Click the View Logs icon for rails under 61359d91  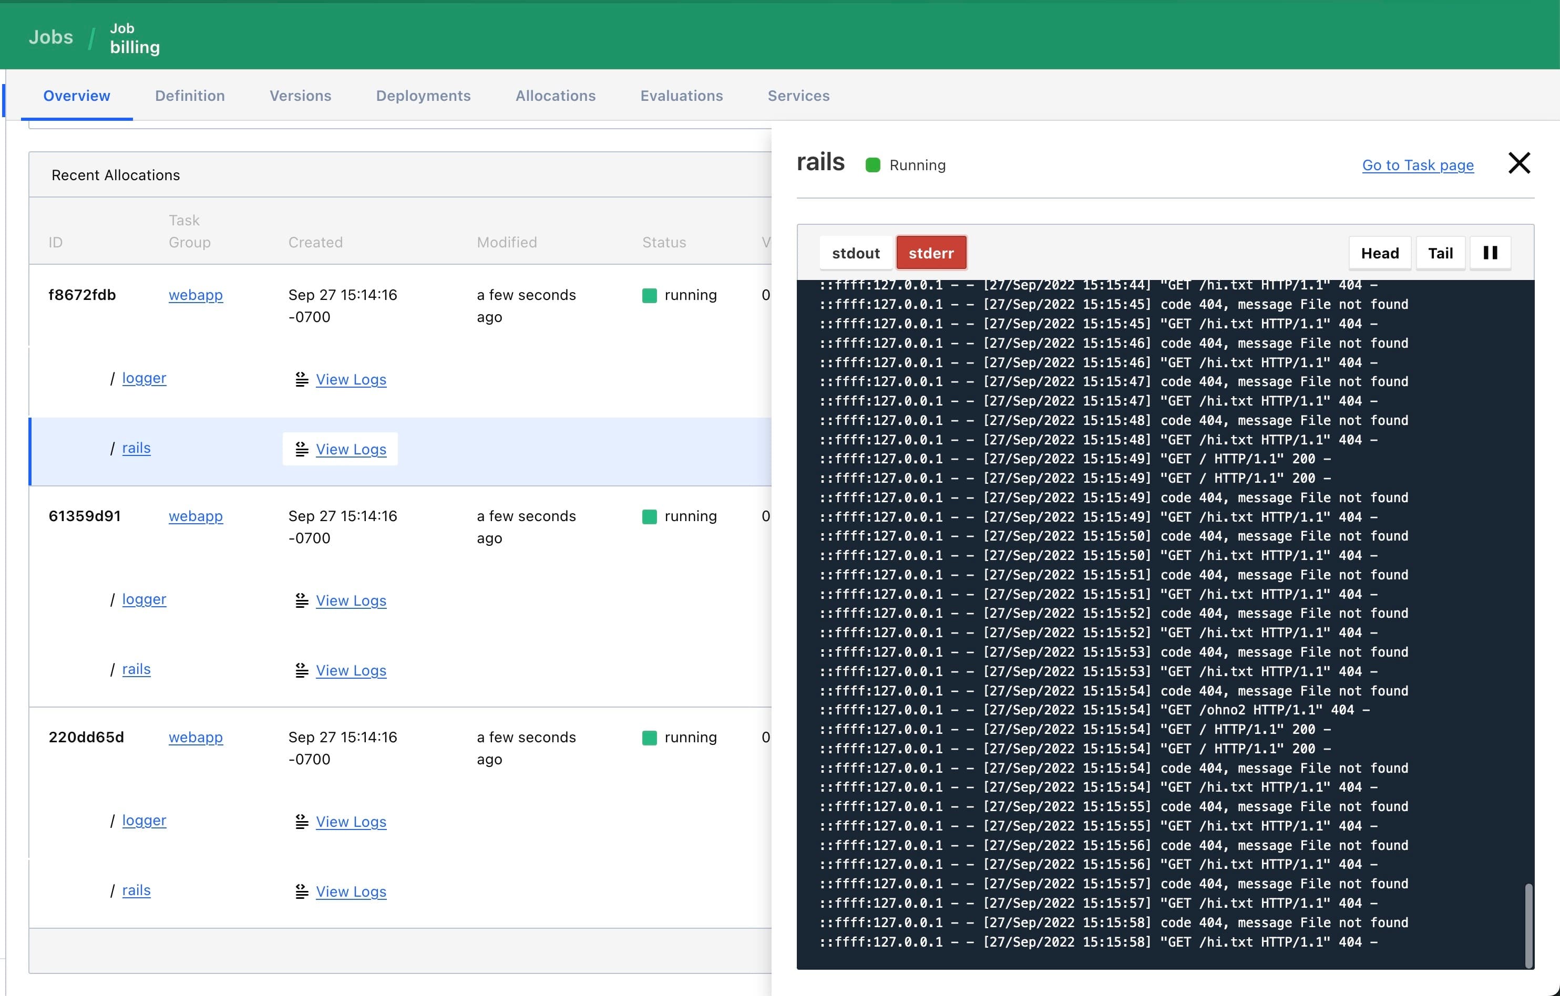(301, 670)
